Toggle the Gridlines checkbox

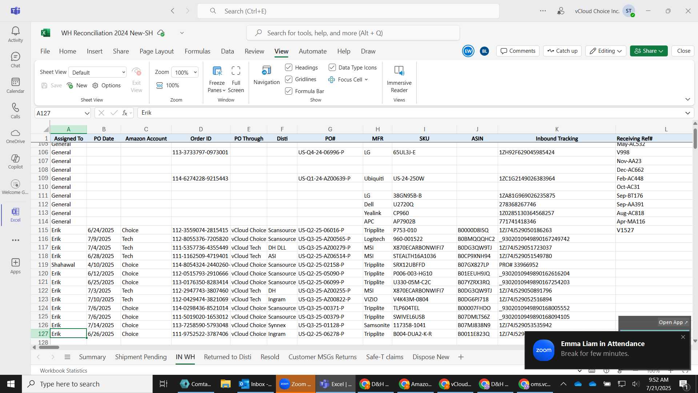pos(289,79)
